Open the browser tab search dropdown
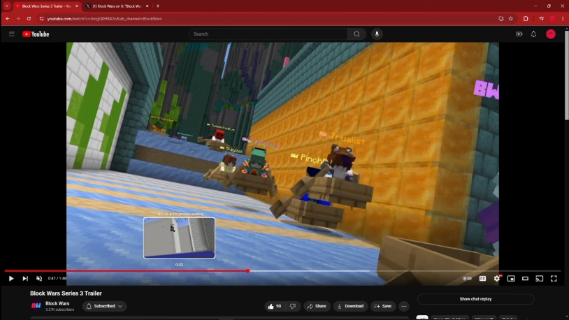 [6, 6]
